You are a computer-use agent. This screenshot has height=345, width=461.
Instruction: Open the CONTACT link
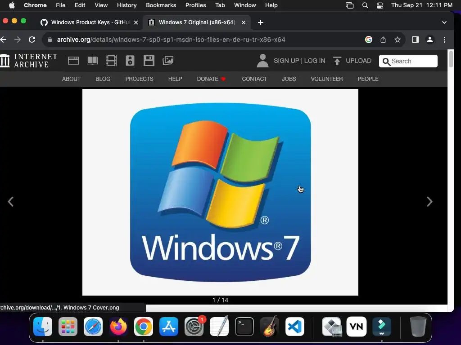(x=254, y=79)
